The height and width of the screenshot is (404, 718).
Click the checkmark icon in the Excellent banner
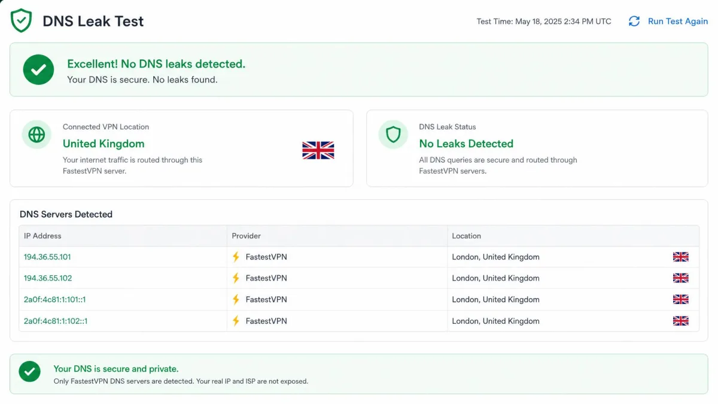38,69
